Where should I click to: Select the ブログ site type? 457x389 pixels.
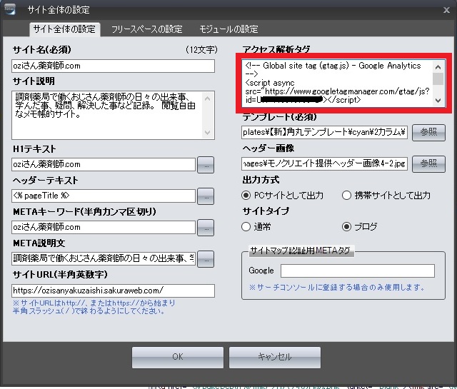347,226
